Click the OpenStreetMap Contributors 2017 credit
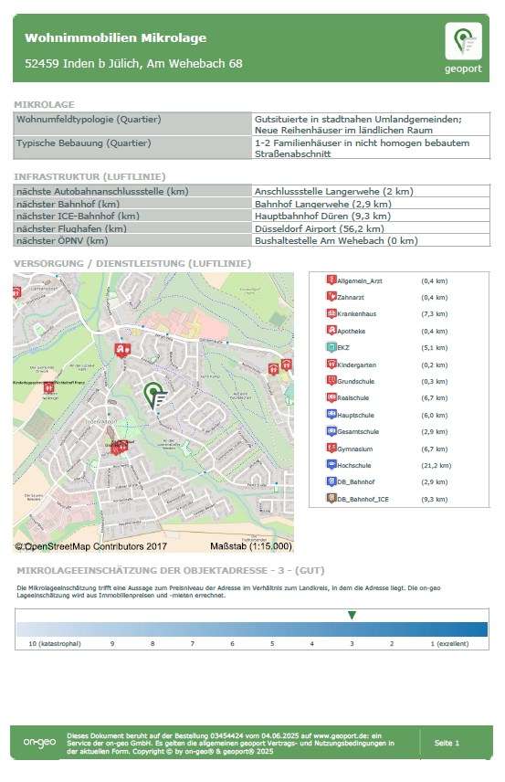 point(90,546)
